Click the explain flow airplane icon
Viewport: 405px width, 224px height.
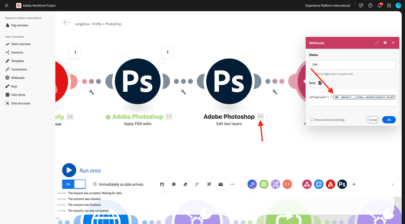pyautogui.click(x=209, y=184)
